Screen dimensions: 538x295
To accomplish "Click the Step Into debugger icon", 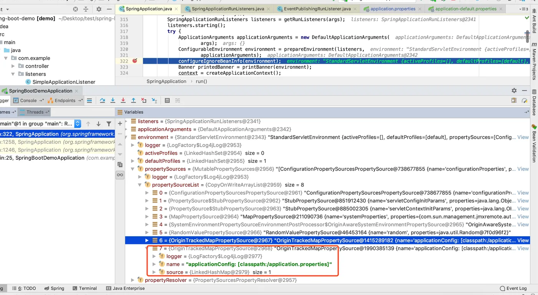I will [113, 101].
